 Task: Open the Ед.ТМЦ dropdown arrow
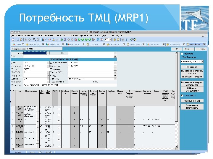[x=48, y=72]
